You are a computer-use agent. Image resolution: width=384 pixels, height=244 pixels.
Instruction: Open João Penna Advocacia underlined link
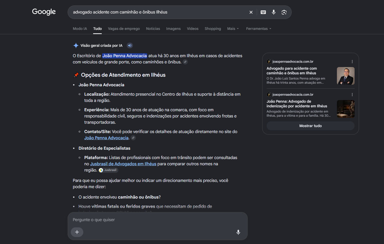106,138
